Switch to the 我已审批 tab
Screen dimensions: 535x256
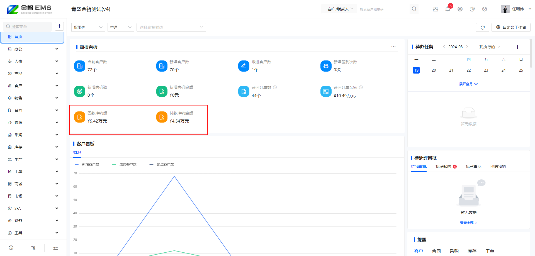pos(473,167)
